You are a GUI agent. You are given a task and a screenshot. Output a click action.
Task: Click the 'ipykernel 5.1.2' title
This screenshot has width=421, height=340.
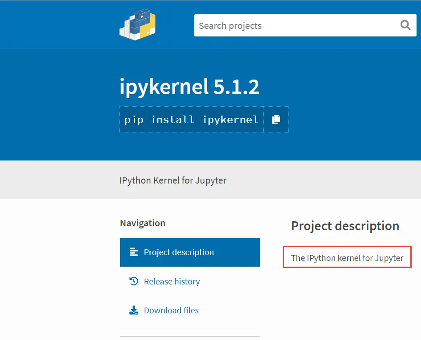point(189,87)
